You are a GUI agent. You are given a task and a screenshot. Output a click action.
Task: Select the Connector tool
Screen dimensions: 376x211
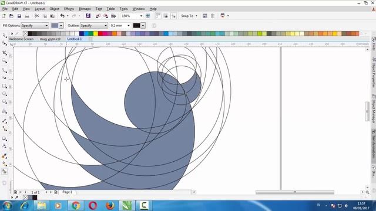4,129
